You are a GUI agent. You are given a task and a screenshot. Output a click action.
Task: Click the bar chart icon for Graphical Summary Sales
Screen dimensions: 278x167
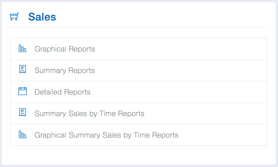[x=22, y=135]
